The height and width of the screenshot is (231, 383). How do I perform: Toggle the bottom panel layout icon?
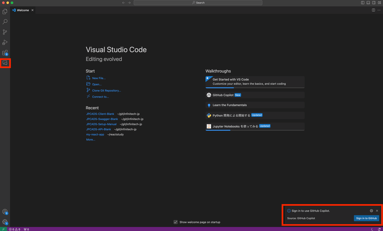[x=368, y=3]
